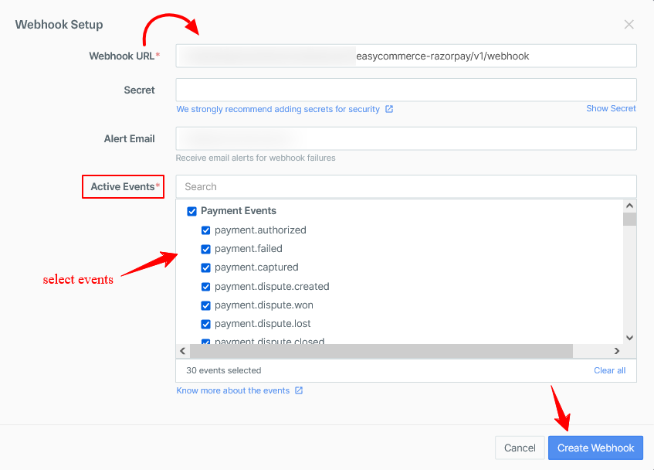The height and width of the screenshot is (470, 654).
Task: Uncheck payment.dispute.lost event
Action: pos(205,324)
